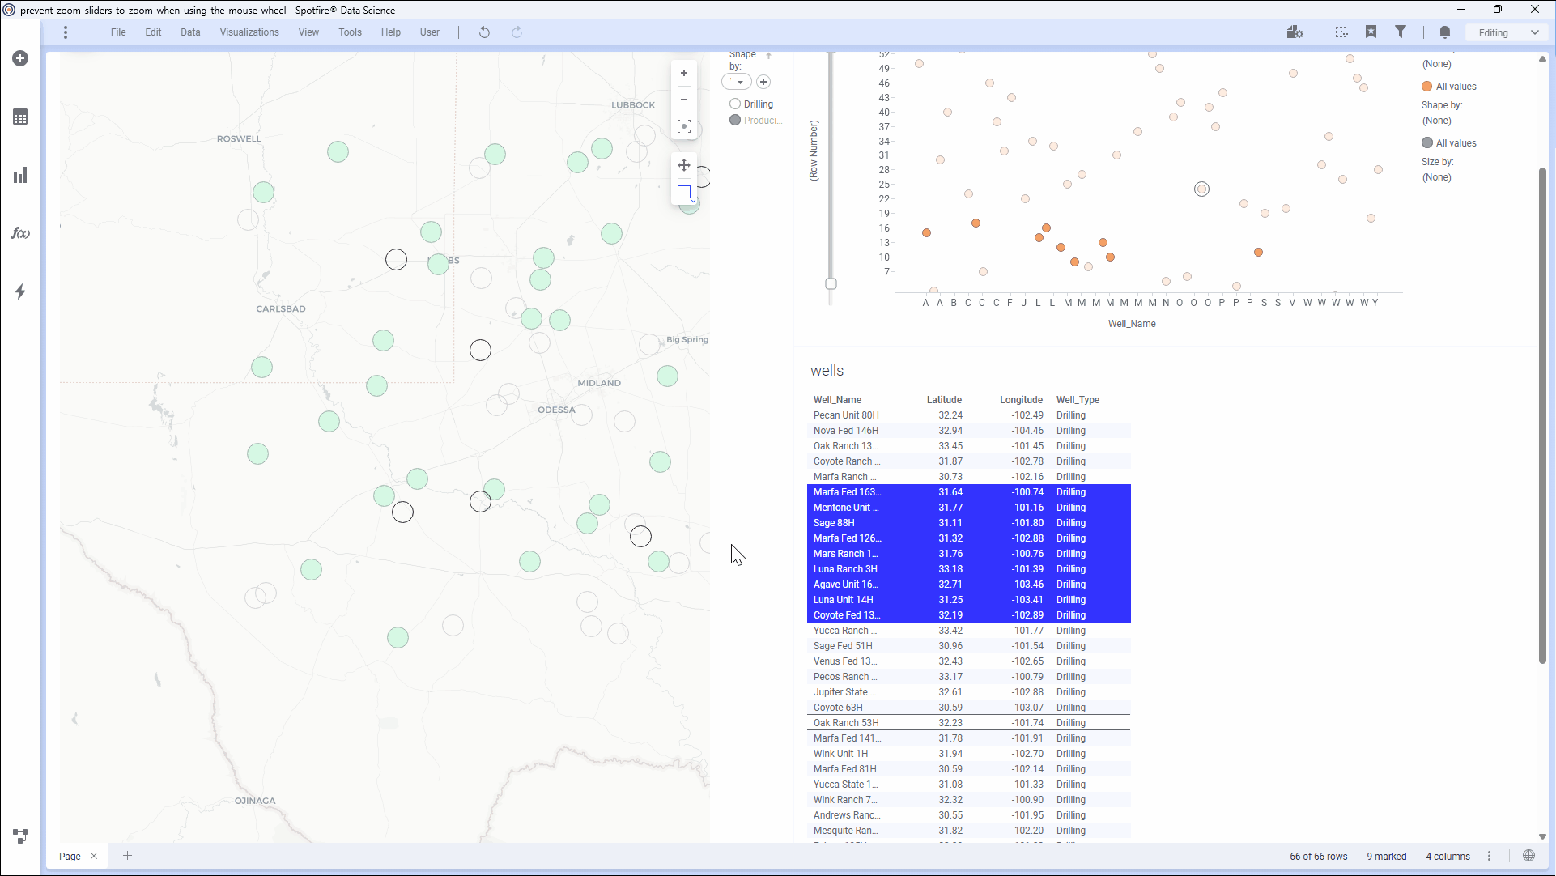
Task: Zoom out on the map
Action: (x=684, y=100)
